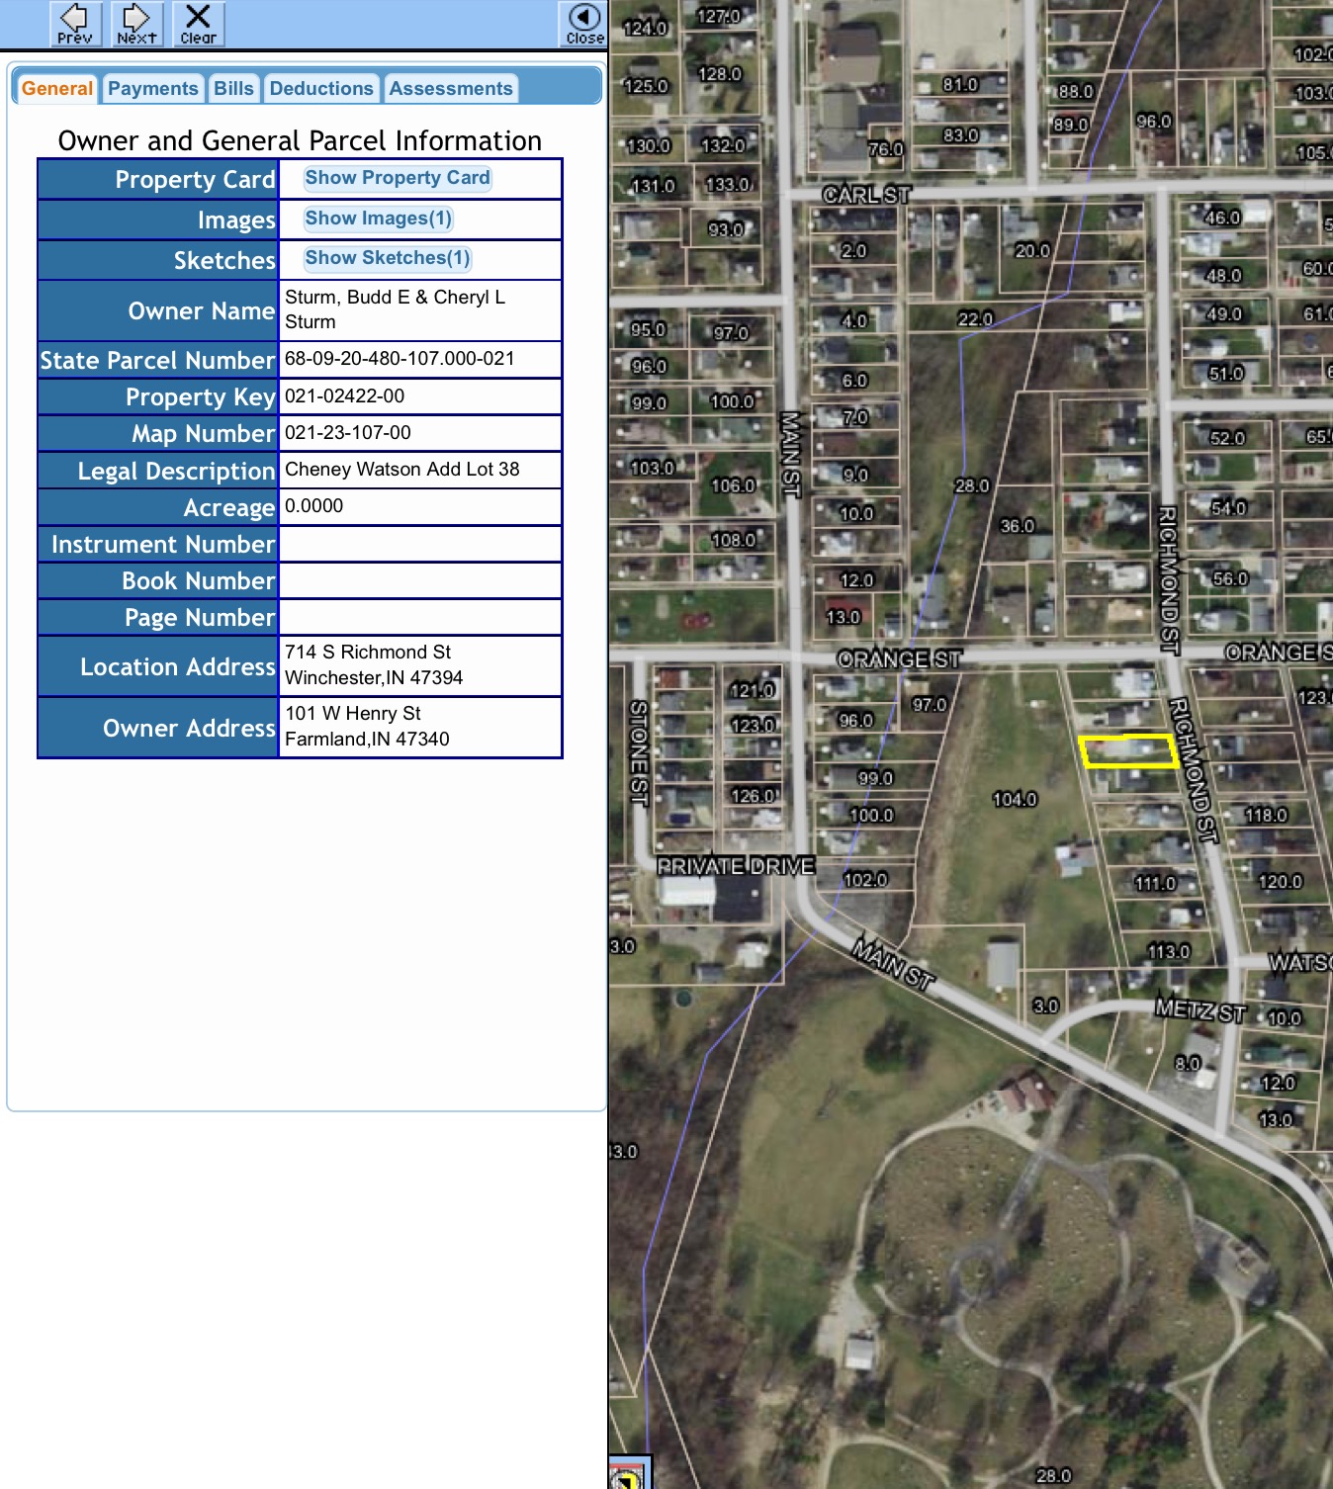Click parcel 22.0 on the map
This screenshot has width=1333, height=1489.
975,319
